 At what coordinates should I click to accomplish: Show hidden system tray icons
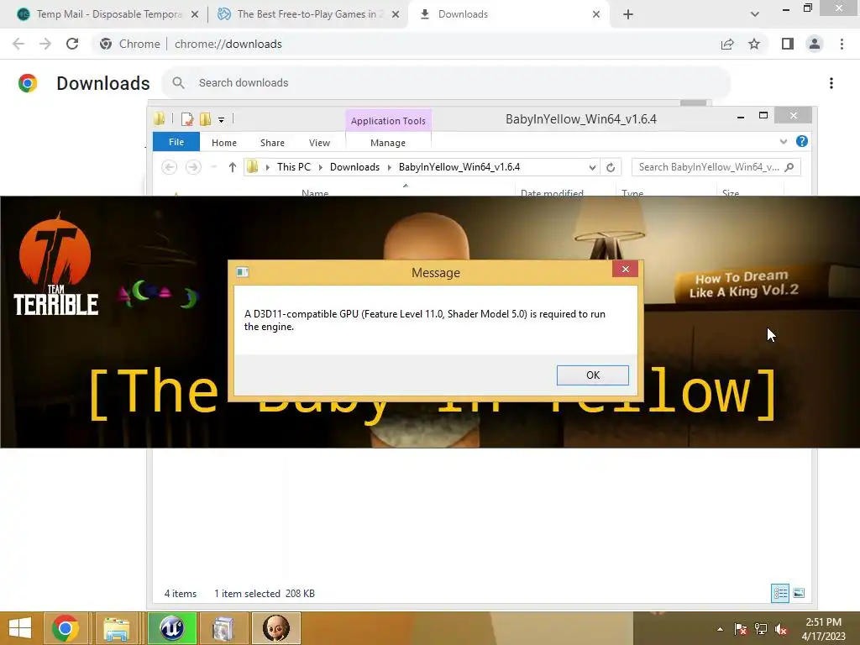tap(720, 629)
